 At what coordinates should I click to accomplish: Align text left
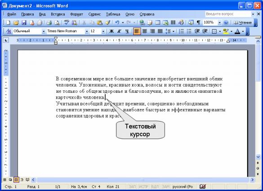click(137, 31)
